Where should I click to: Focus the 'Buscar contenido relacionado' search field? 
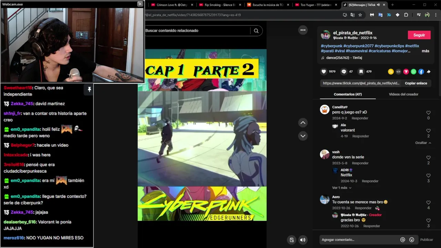pos(196,31)
